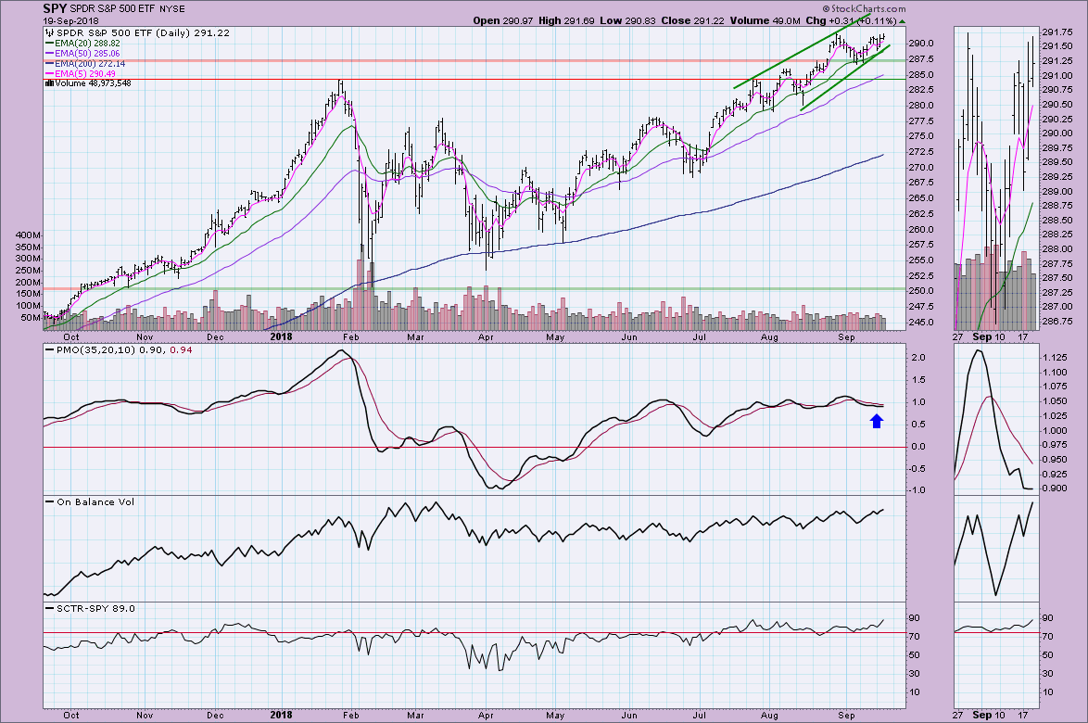Click the Open 290.97 value
The height and width of the screenshot is (723, 1088).
tap(503, 20)
